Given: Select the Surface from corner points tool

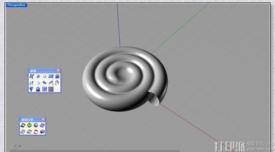Looking at the screenshot, I should click(32, 76).
